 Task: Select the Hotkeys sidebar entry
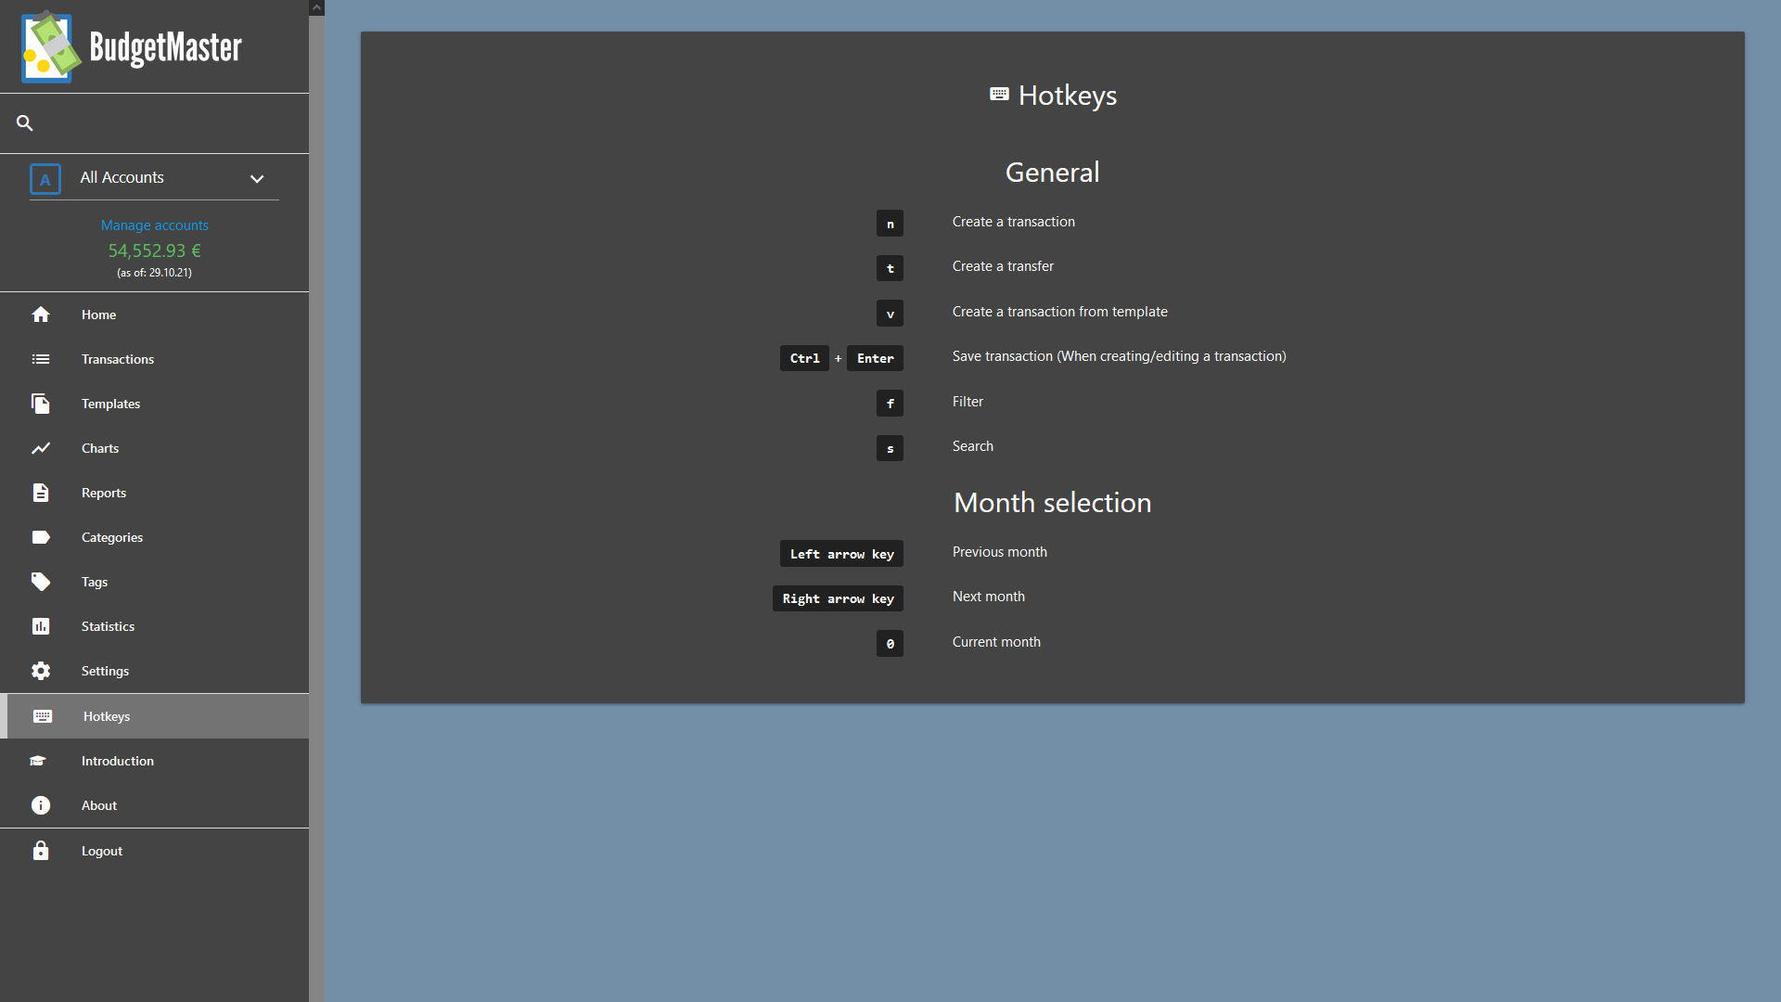click(x=154, y=716)
